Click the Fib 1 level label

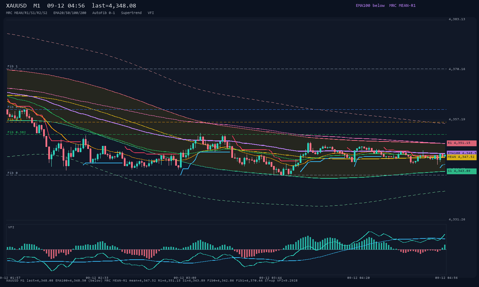[13, 66]
